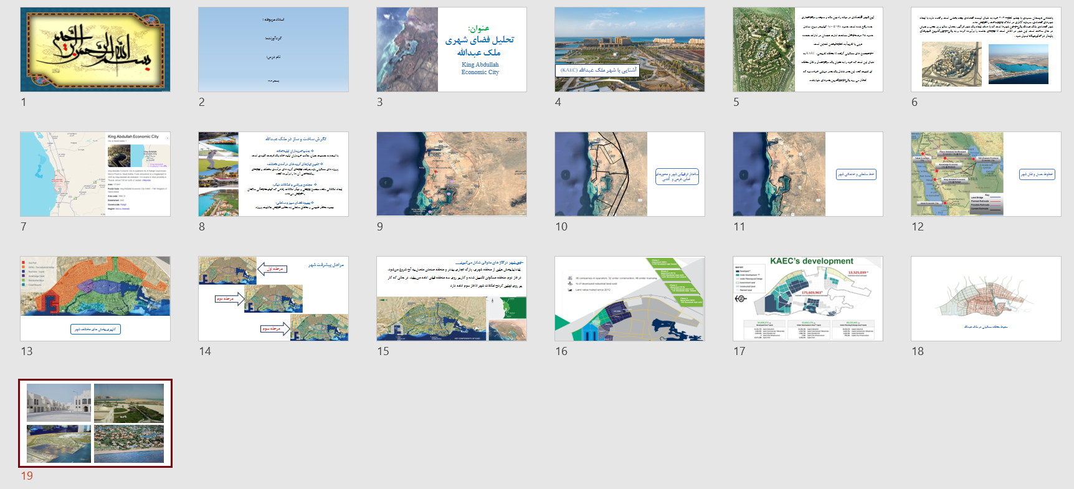This screenshot has height=489, width=1074.
Task: Select the blue slide 2 thumbnail
Action: (x=273, y=50)
